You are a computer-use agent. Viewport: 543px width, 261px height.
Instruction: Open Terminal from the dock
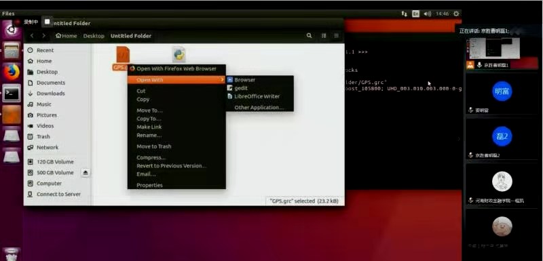tap(12, 93)
